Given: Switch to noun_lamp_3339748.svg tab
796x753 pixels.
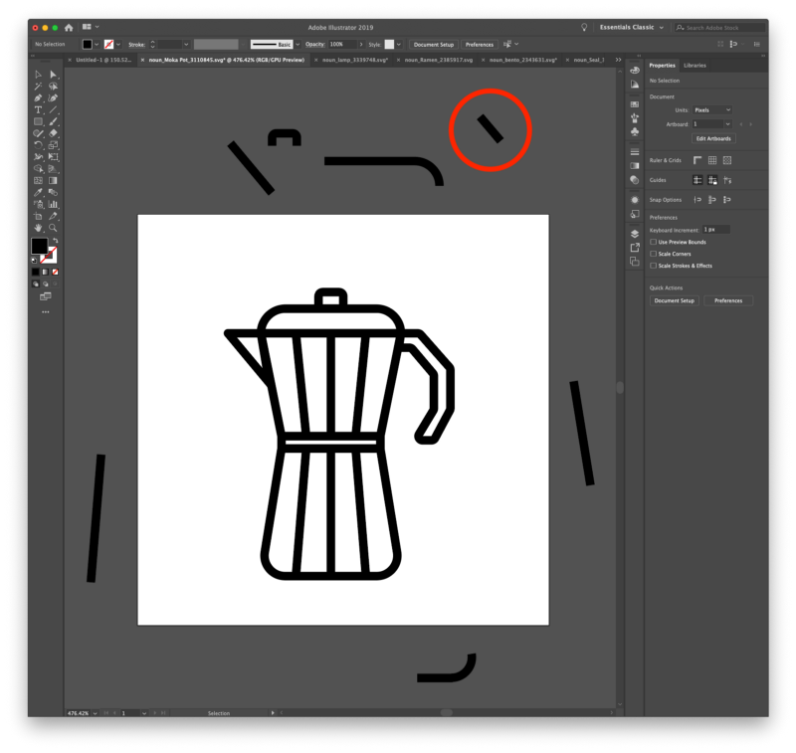Looking at the screenshot, I should (355, 60).
